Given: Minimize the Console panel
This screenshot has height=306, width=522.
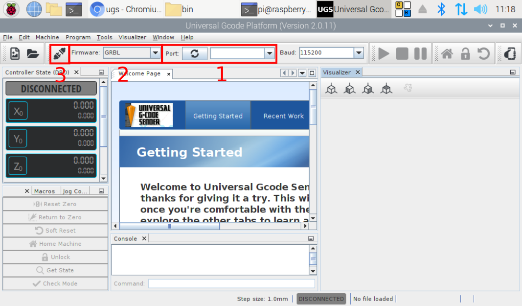Looking at the screenshot, I should coord(311,238).
